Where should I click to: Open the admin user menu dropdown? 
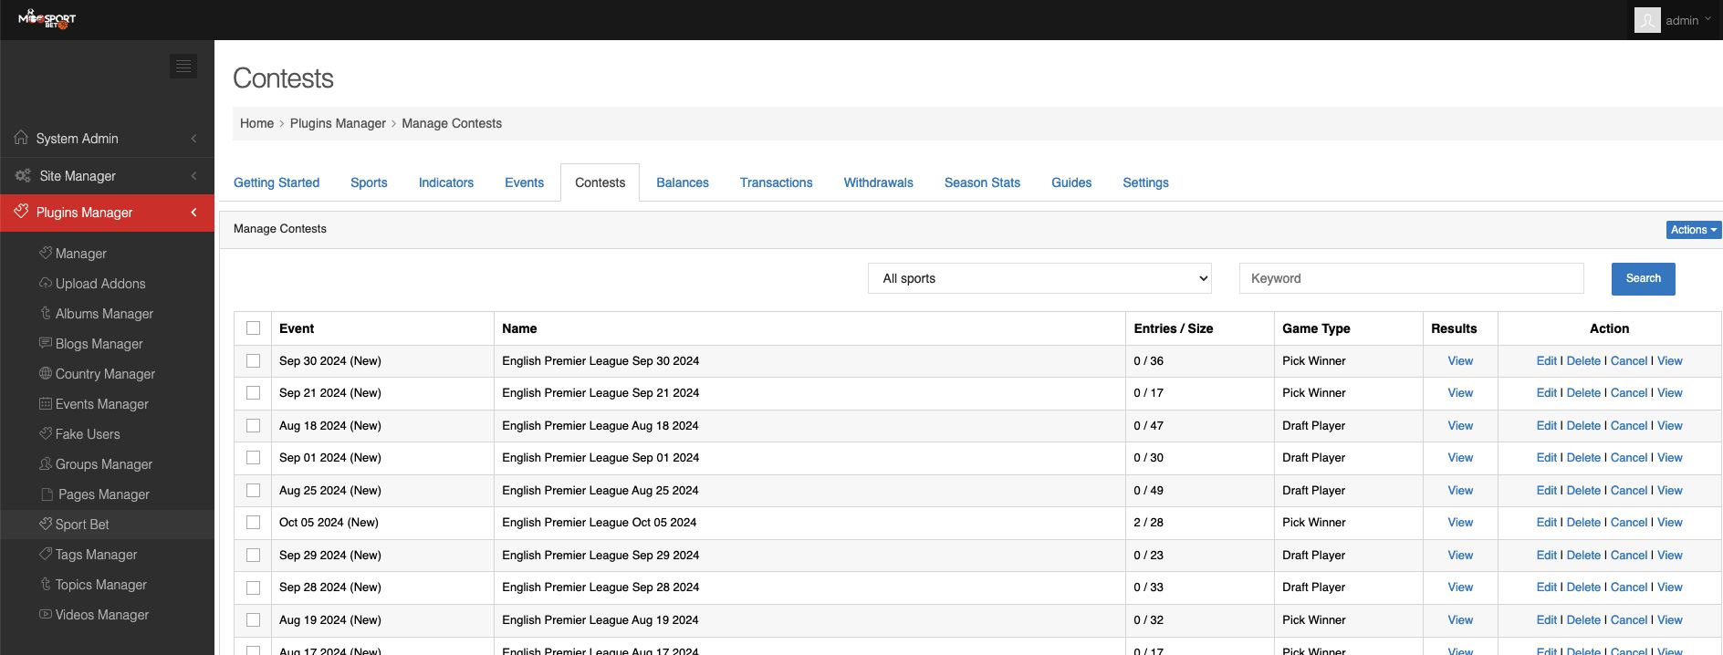click(1688, 20)
